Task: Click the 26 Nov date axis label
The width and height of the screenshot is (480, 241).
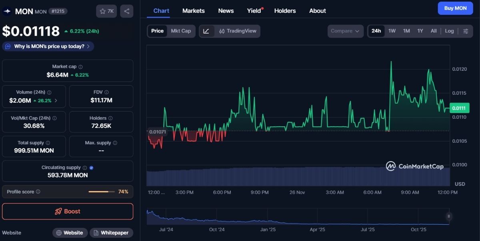Action: click(297, 192)
